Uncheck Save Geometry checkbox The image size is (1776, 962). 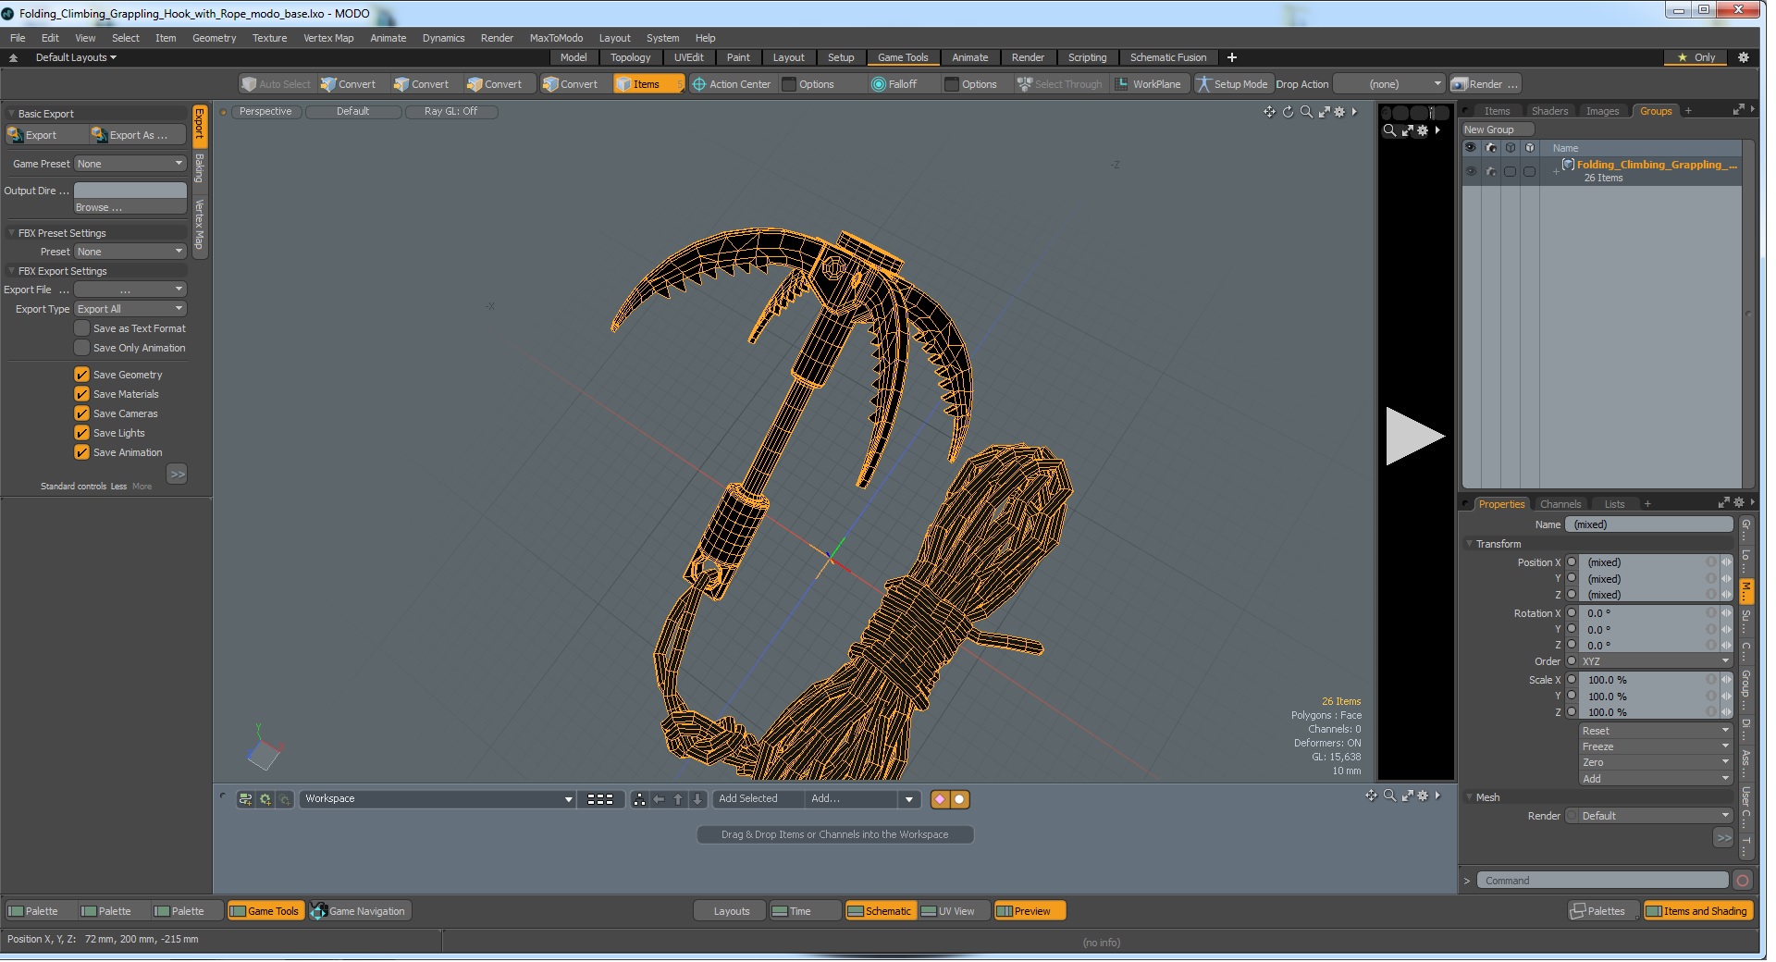click(81, 375)
